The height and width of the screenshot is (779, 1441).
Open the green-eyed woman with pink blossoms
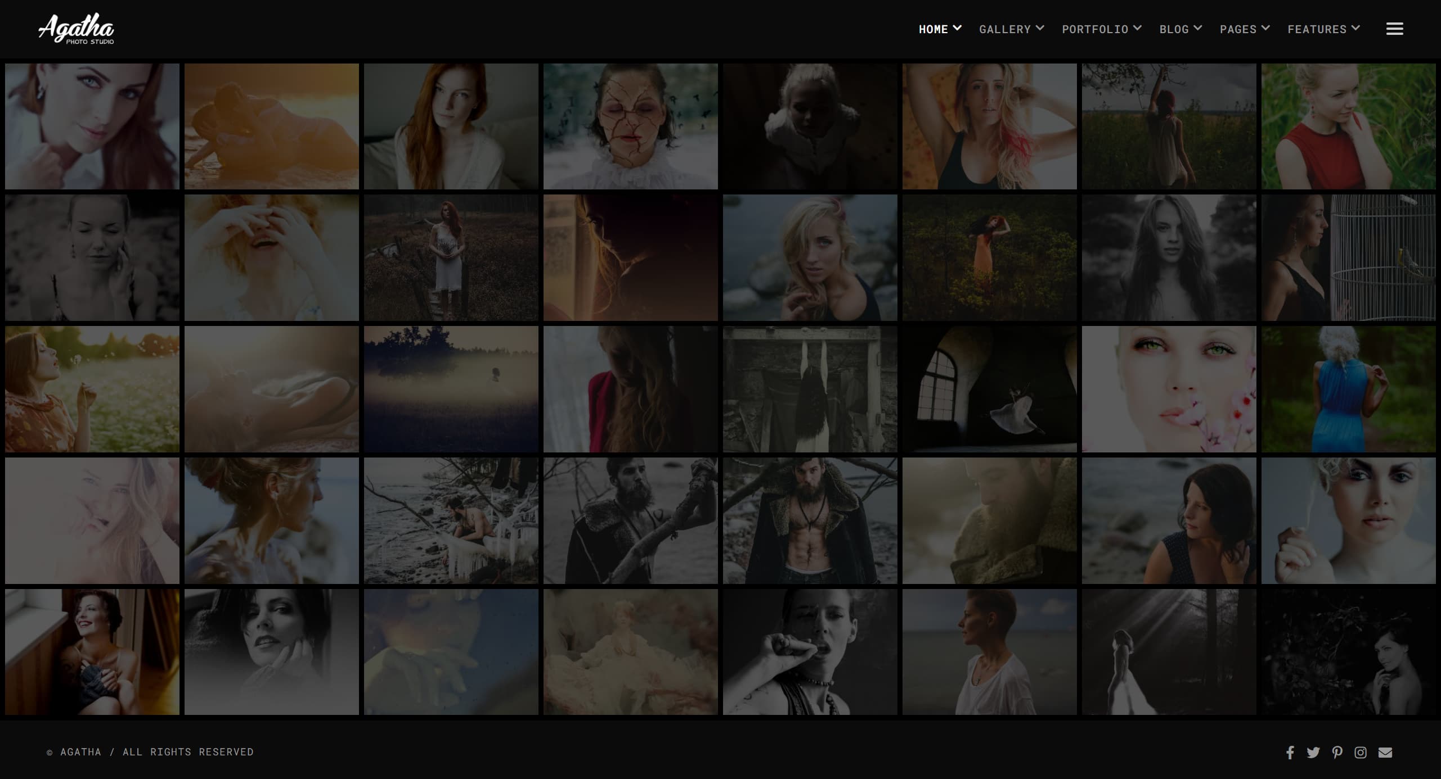tap(1169, 389)
